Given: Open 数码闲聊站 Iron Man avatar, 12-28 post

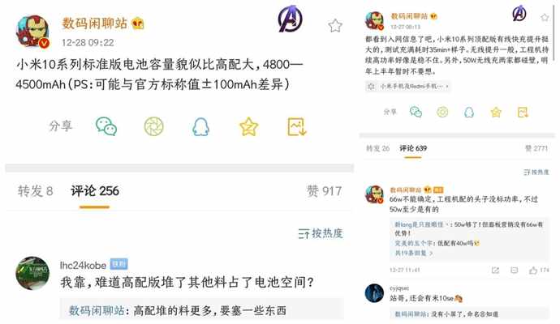Looking at the screenshot, I should point(32,32).
